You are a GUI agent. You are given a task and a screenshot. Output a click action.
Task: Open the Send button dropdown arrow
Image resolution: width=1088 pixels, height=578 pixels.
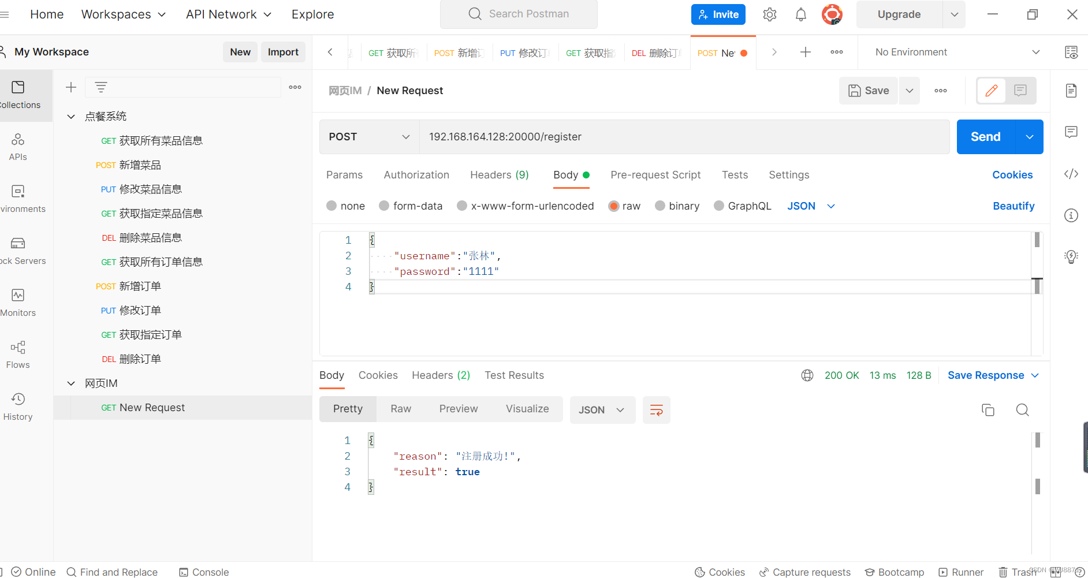pos(1030,137)
